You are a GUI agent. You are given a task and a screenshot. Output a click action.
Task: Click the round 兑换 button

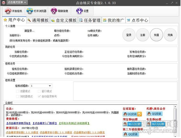click(x=170, y=35)
